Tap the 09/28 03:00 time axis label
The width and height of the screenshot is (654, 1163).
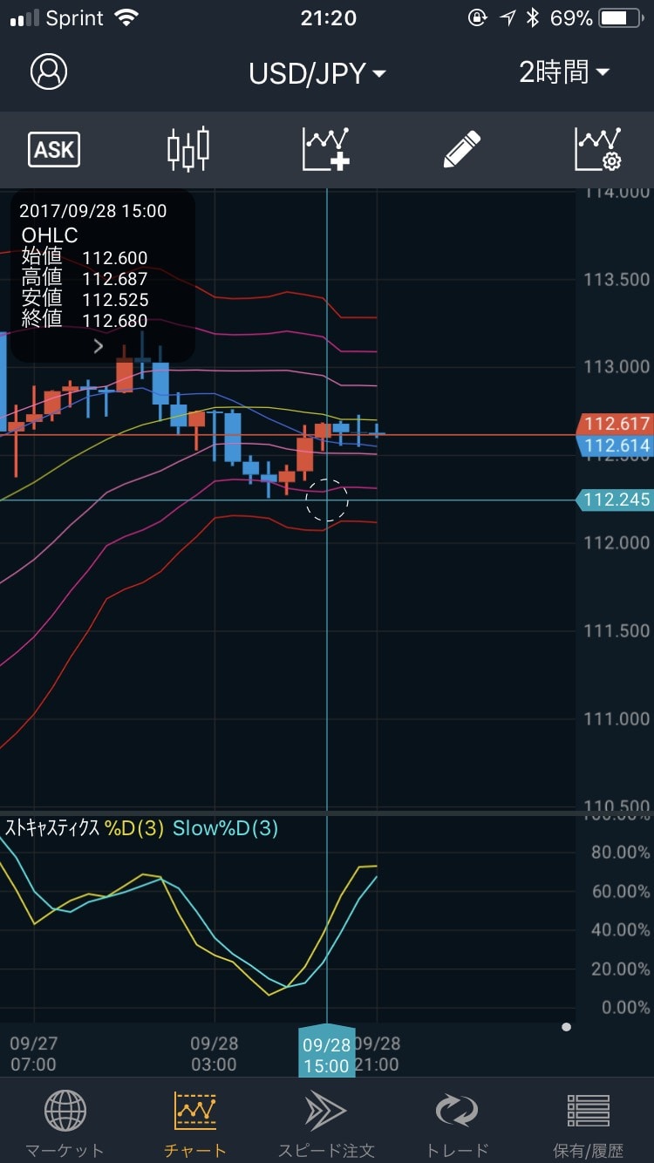pos(214,1053)
